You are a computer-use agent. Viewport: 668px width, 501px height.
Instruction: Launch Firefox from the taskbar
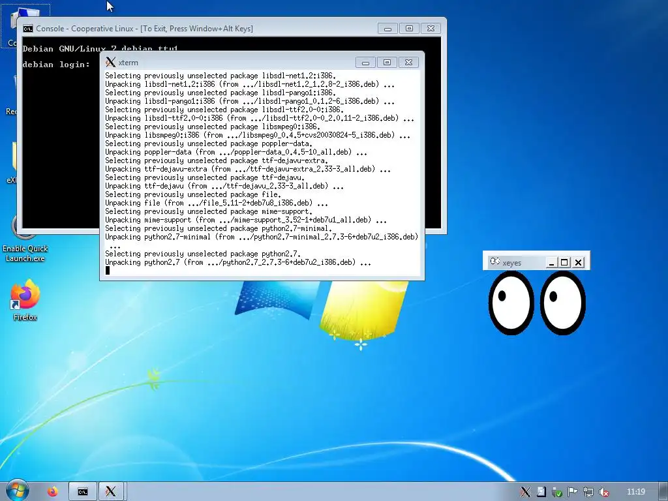(53, 492)
